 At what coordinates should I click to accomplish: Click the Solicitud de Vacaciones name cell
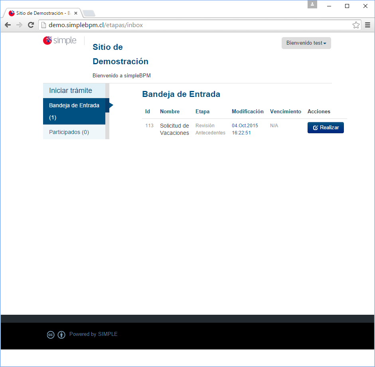(x=174, y=129)
